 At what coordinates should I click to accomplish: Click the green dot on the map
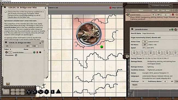click(x=102, y=47)
